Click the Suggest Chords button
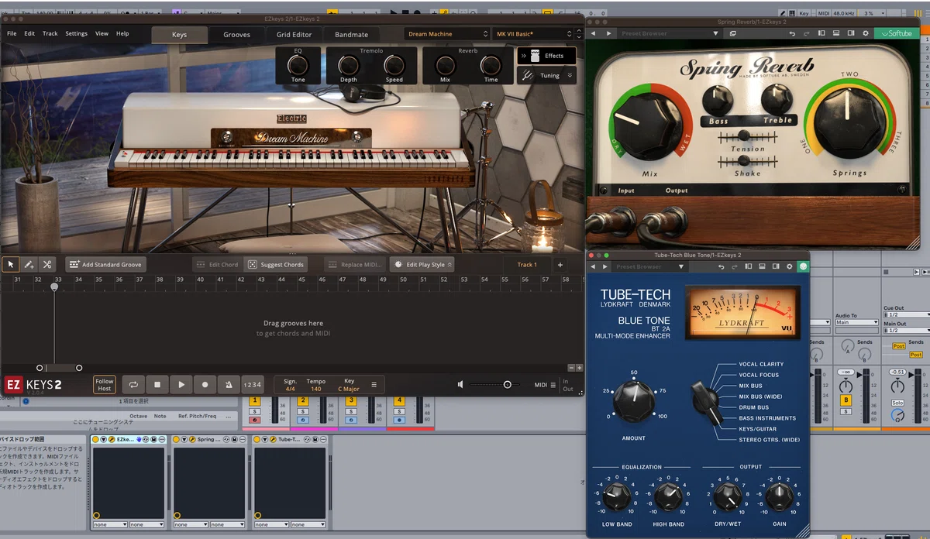 275,265
